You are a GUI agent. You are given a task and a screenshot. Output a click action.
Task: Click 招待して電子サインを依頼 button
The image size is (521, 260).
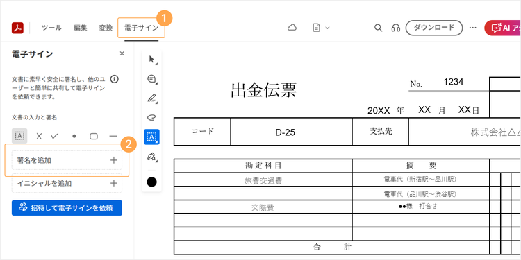(x=67, y=208)
